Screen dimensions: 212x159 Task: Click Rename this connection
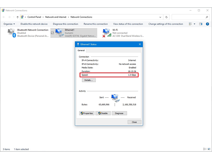click(96, 24)
